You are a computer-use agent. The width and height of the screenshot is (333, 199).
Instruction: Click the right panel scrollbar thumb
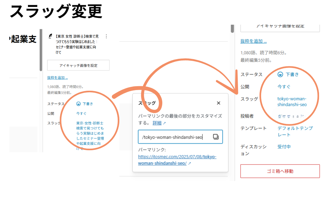pyautogui.click(x=232, y=29)
